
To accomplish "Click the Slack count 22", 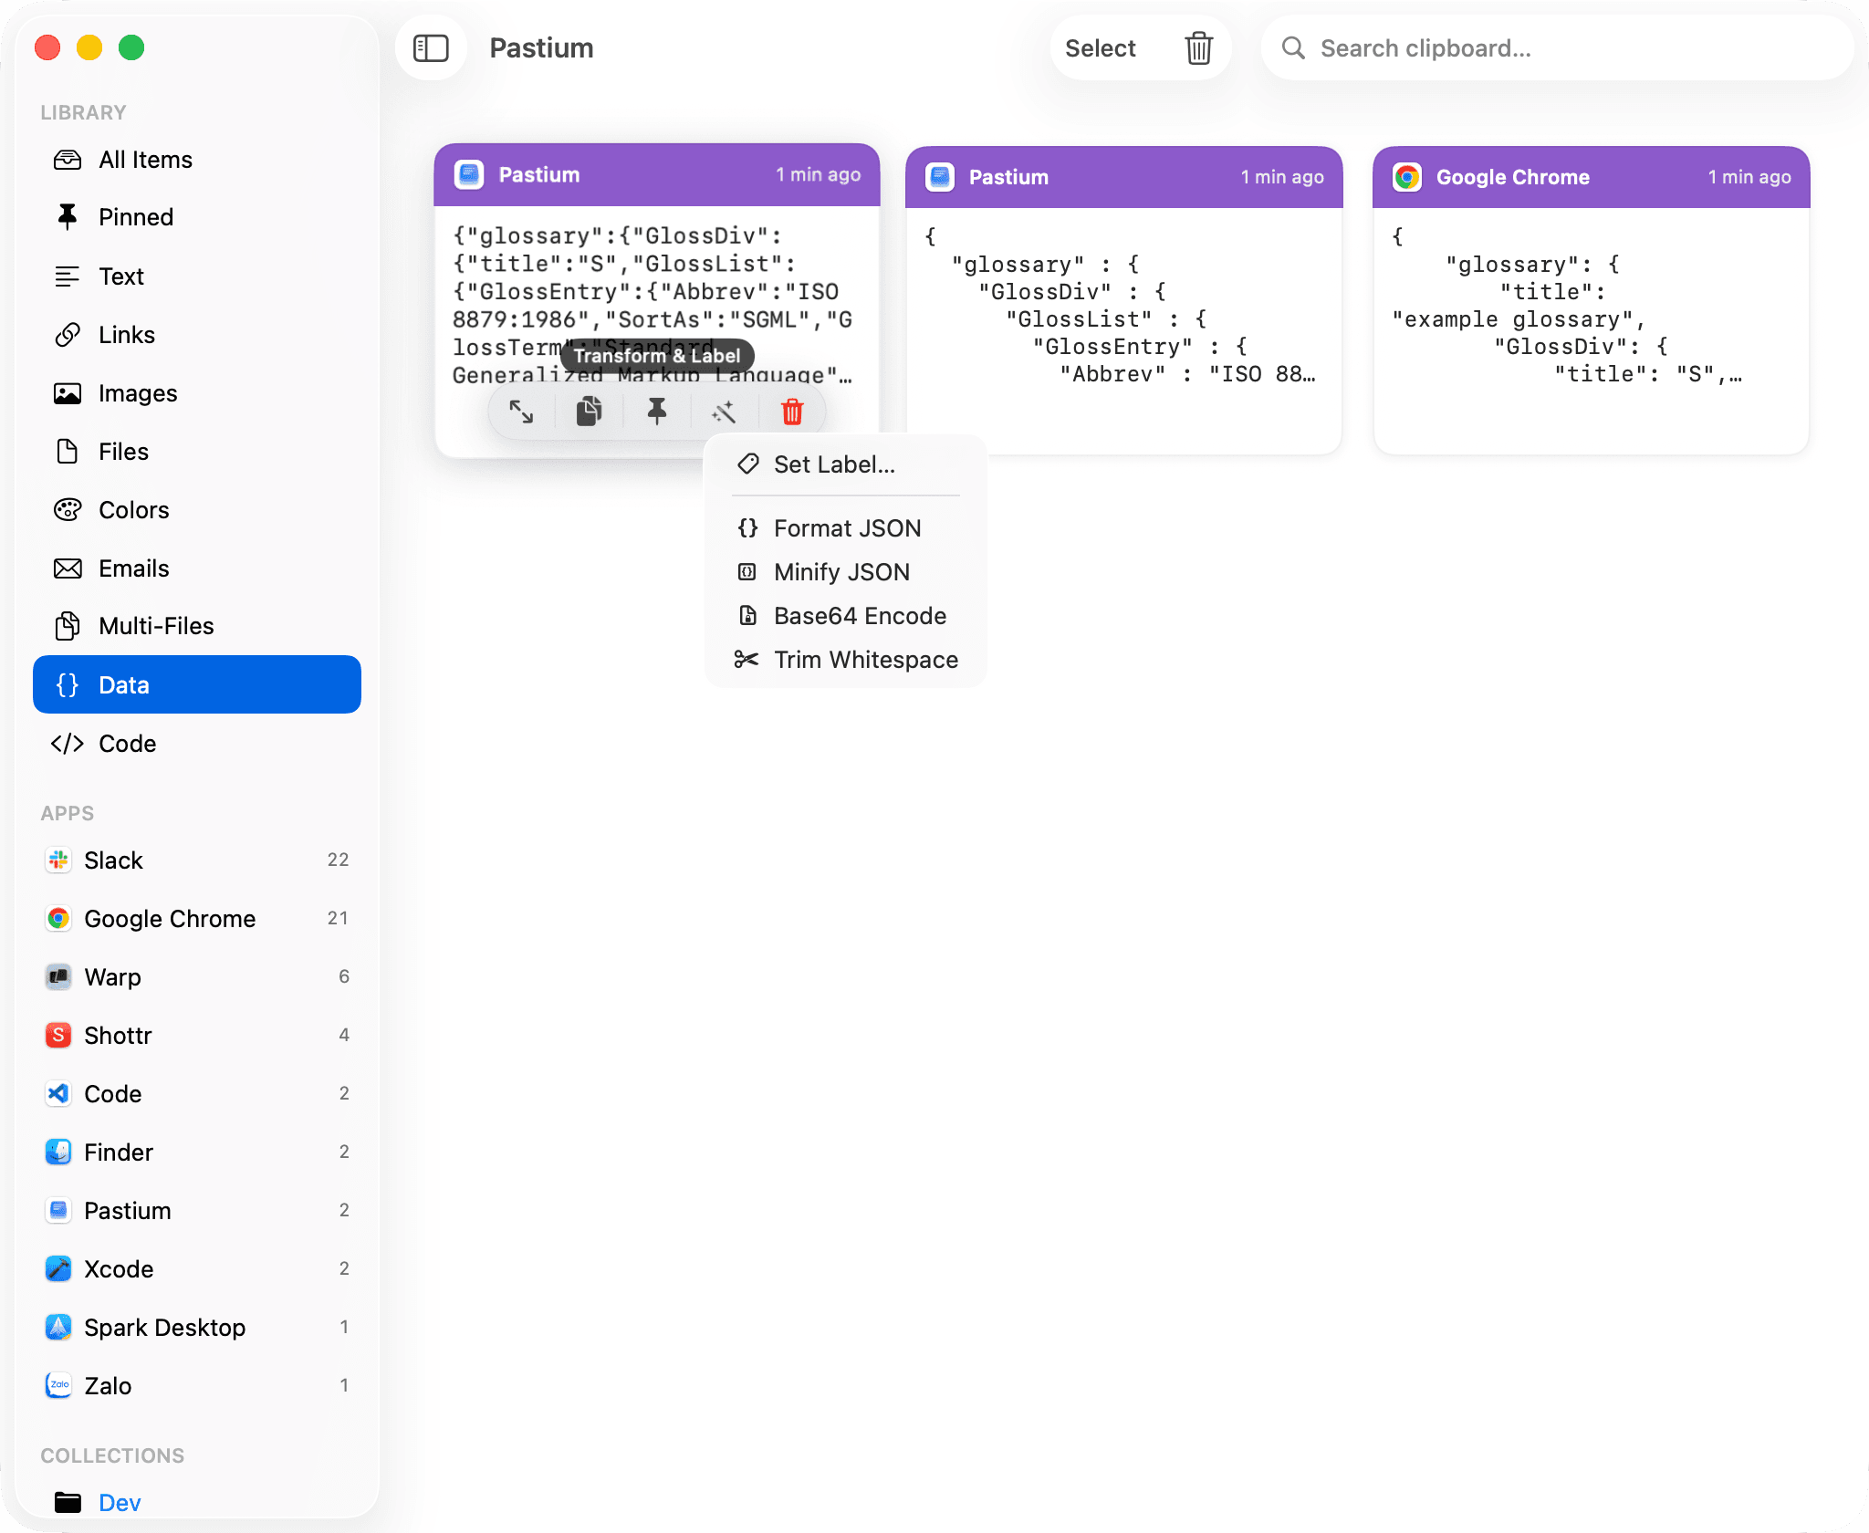I will 338,860.
